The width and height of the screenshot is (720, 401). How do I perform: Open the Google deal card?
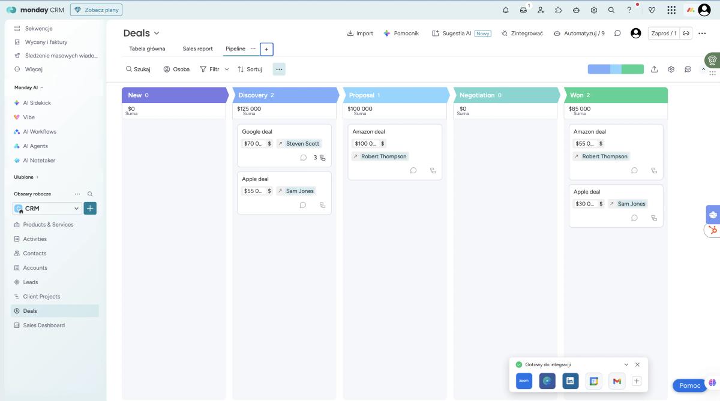(x=284, y=145)
